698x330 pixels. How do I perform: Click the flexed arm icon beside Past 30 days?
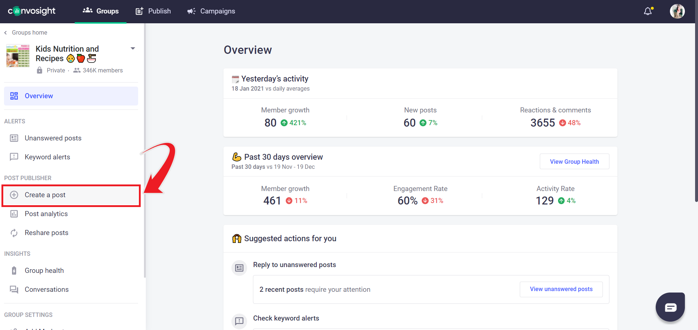(x=237, y=157)
